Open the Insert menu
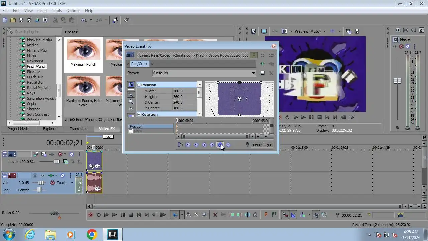Viewport: 428px width, 241px height. tap(42, 11)
